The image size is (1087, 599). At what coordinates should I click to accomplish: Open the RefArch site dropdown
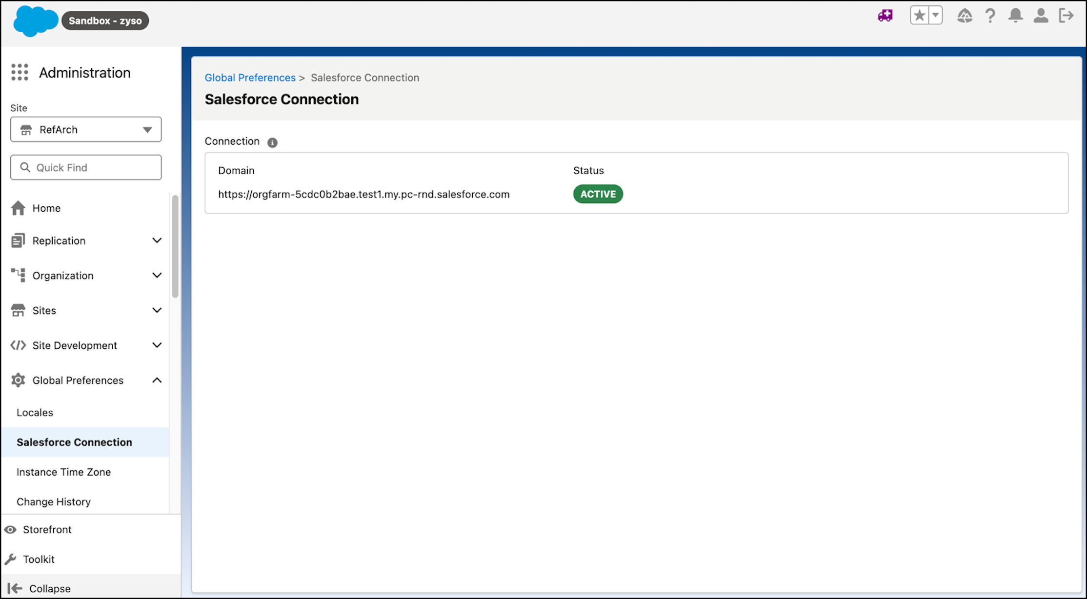86,129
